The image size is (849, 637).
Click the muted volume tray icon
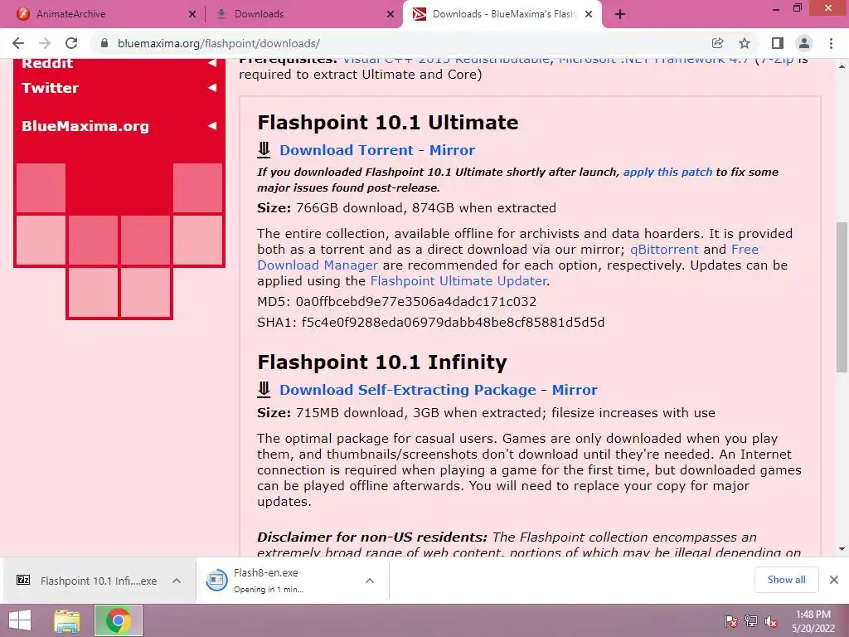(771, 621)
